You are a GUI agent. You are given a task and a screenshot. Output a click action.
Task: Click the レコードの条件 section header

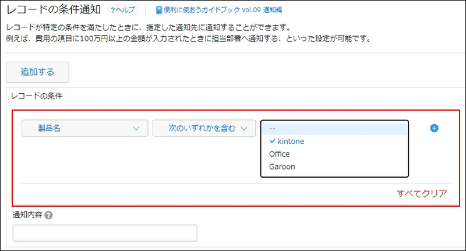37,96
